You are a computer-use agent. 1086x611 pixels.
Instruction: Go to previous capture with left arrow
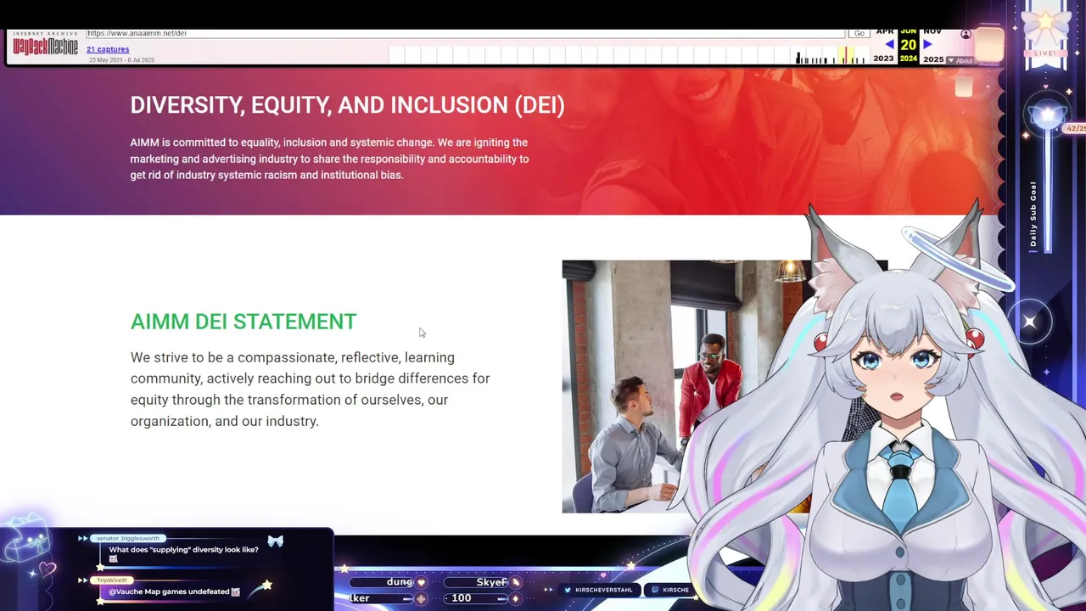click(x=889, y=44)
